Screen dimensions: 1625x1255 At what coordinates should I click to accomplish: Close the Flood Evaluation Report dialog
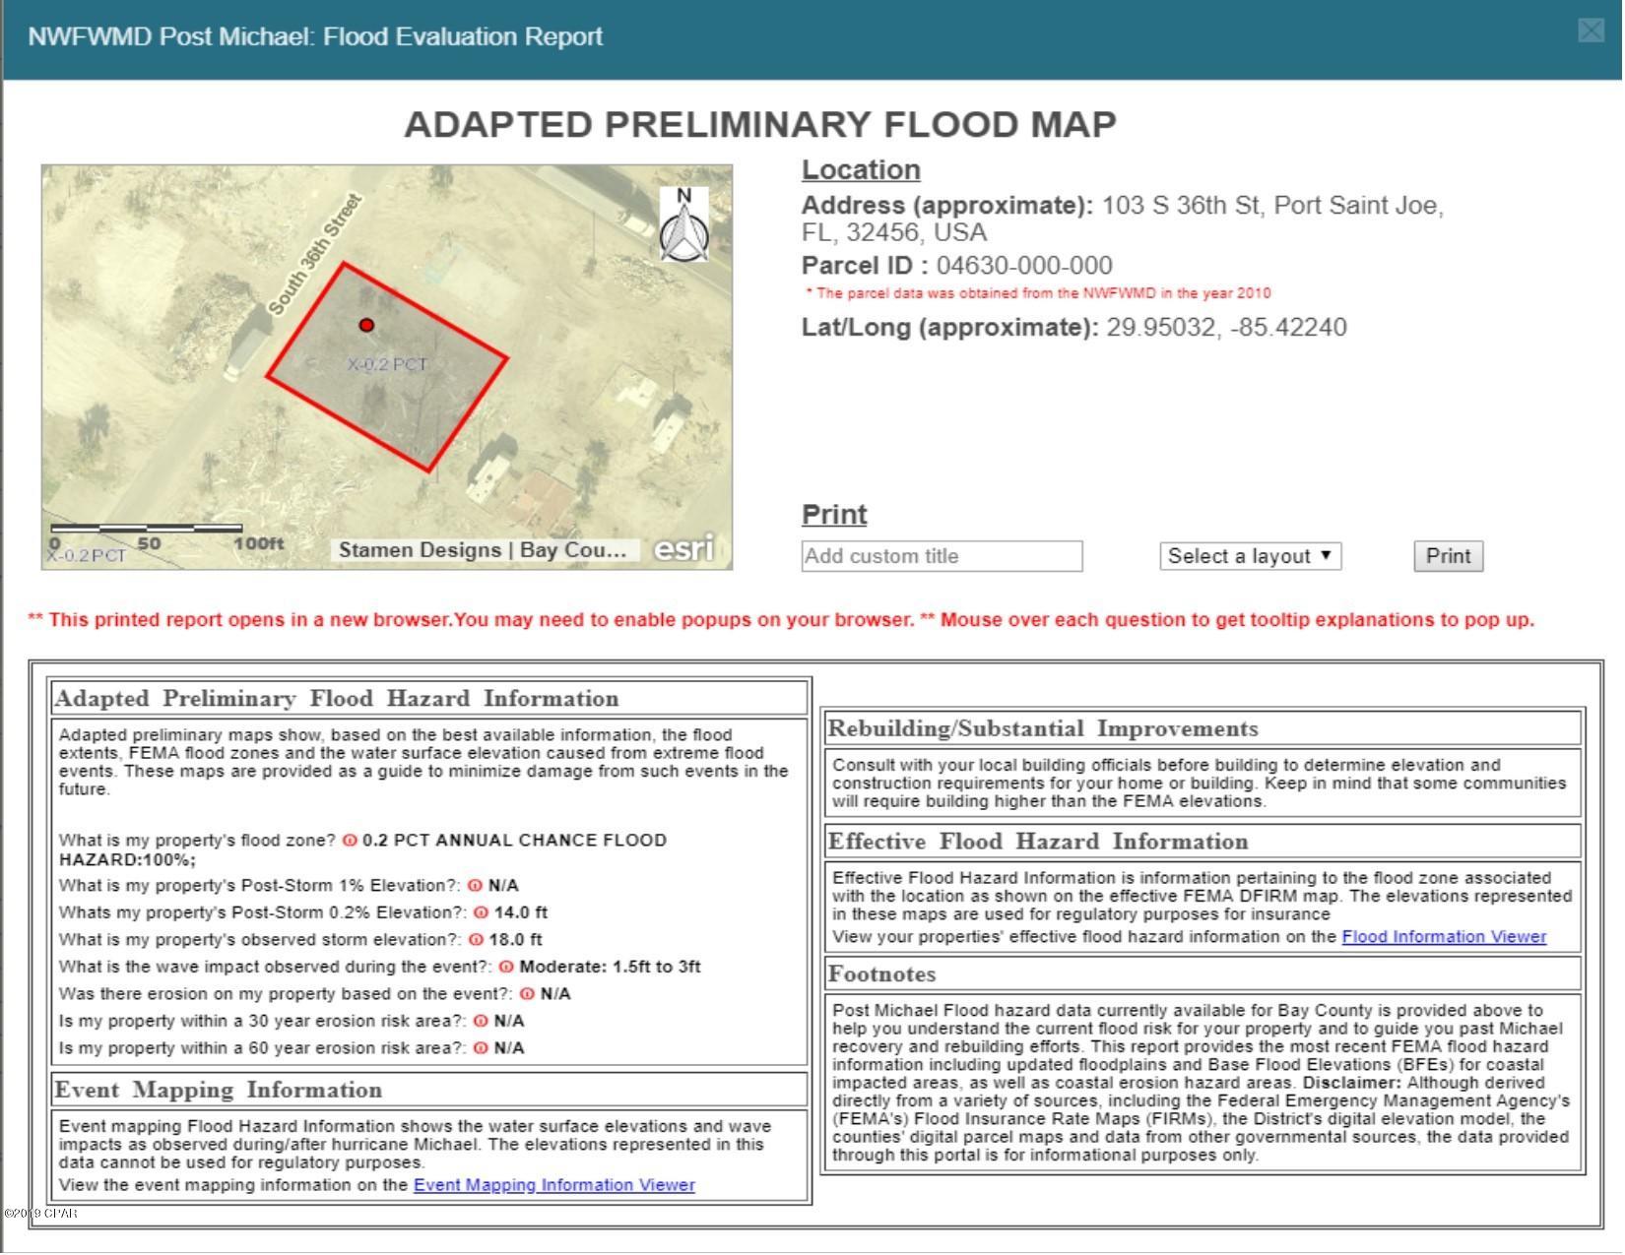point(1591,31)
